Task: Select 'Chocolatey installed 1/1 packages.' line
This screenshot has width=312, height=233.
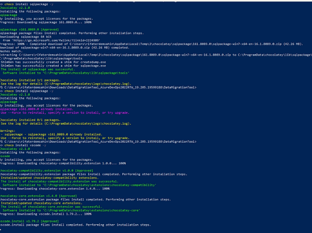Action: pos(30,80)
